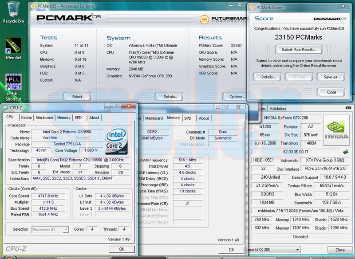Viewport: 355px width, 259px height.
Task: Click the Cores value field showing 4
Action: pyautogui.click(x=92, y=229)
